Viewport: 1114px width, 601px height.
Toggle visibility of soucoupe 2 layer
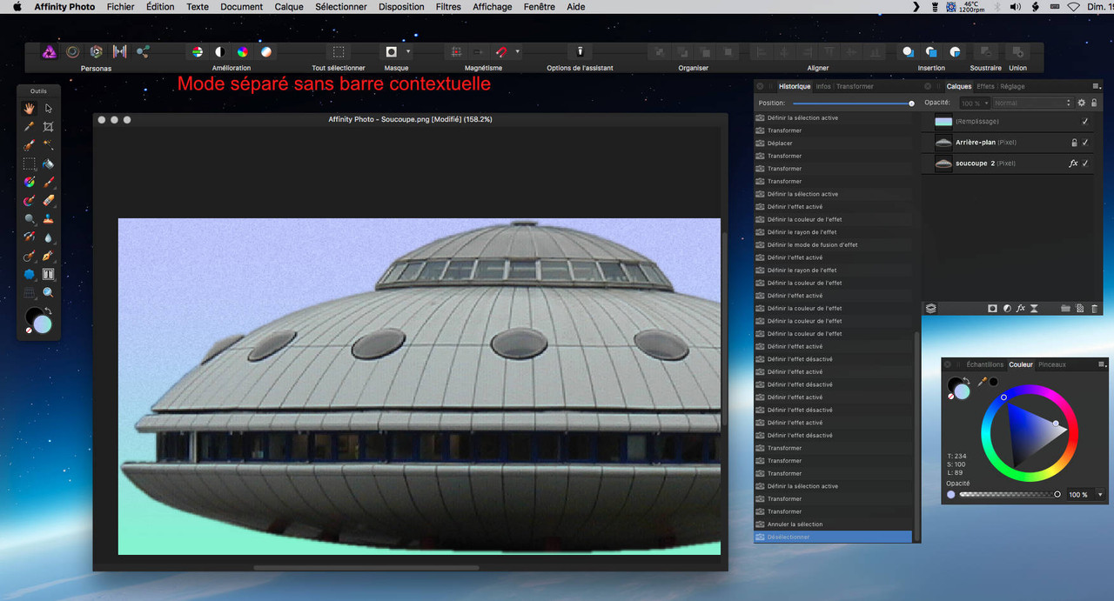pyautogui.click(x=1085, y=164)
